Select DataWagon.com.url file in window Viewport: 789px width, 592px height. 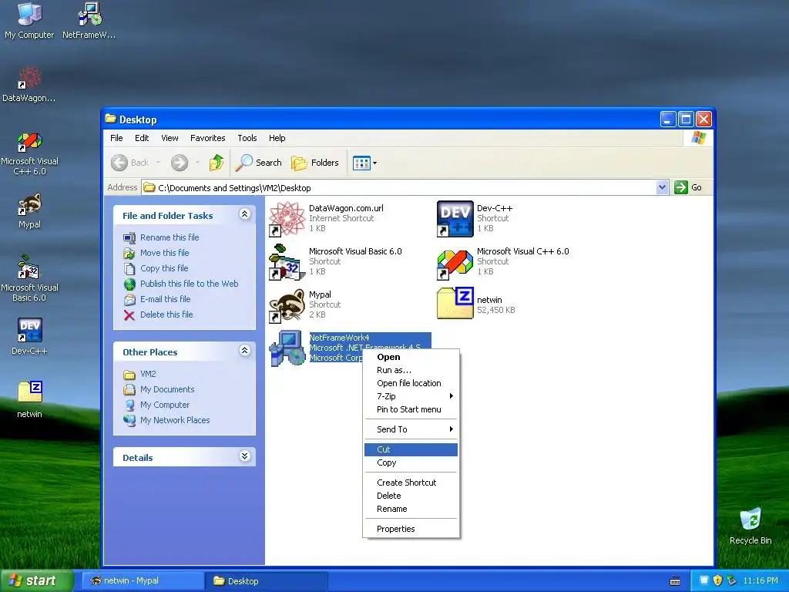pyautogui.click(x=327, y=218)
